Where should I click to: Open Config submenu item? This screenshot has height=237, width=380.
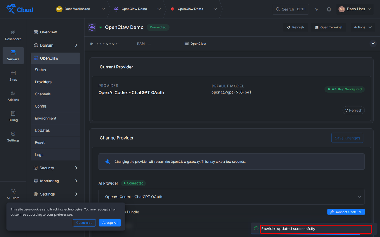pos(55,106)
